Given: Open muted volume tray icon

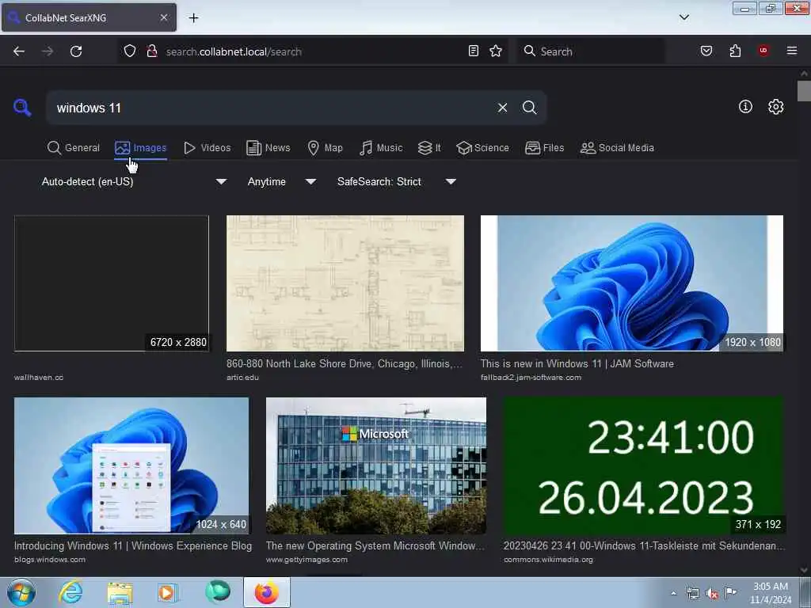Looking at the screenshot, I should click(712, 594).
